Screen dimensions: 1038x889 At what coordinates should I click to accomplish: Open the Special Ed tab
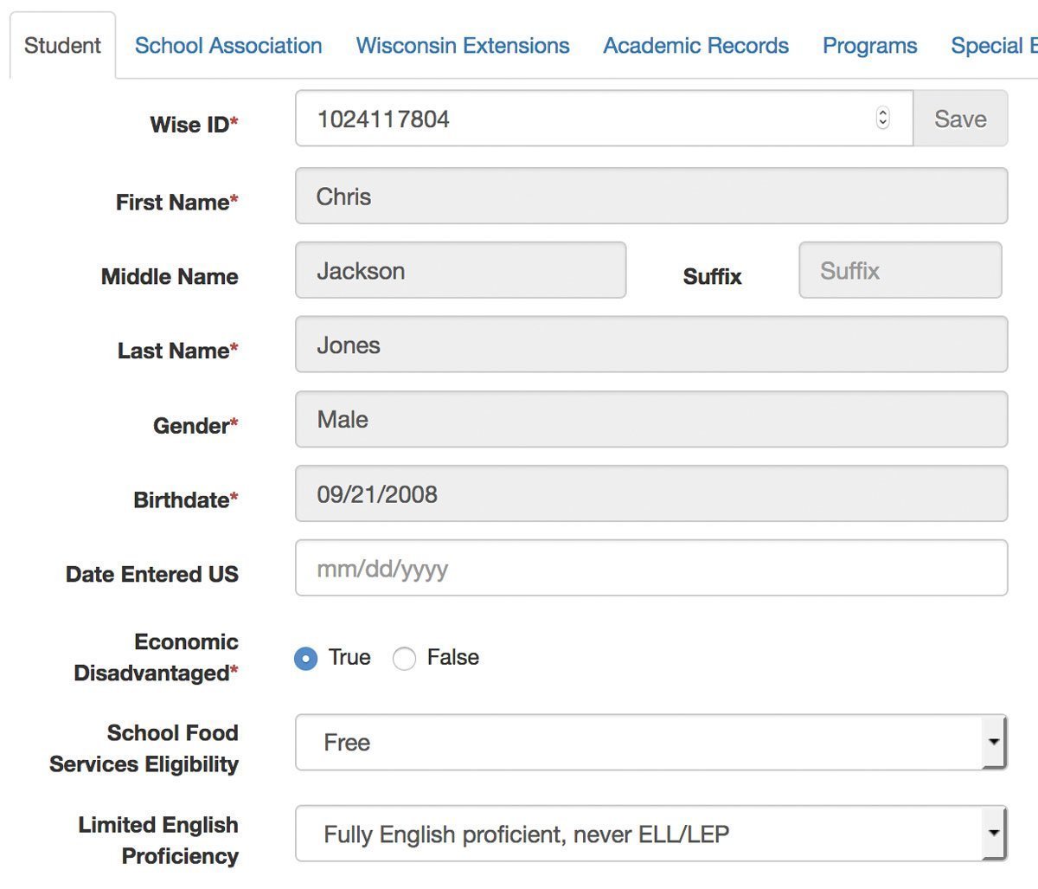[994, 46]
